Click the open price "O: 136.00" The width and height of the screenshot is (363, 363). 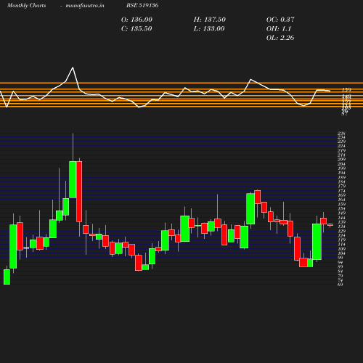pos(136,20)
